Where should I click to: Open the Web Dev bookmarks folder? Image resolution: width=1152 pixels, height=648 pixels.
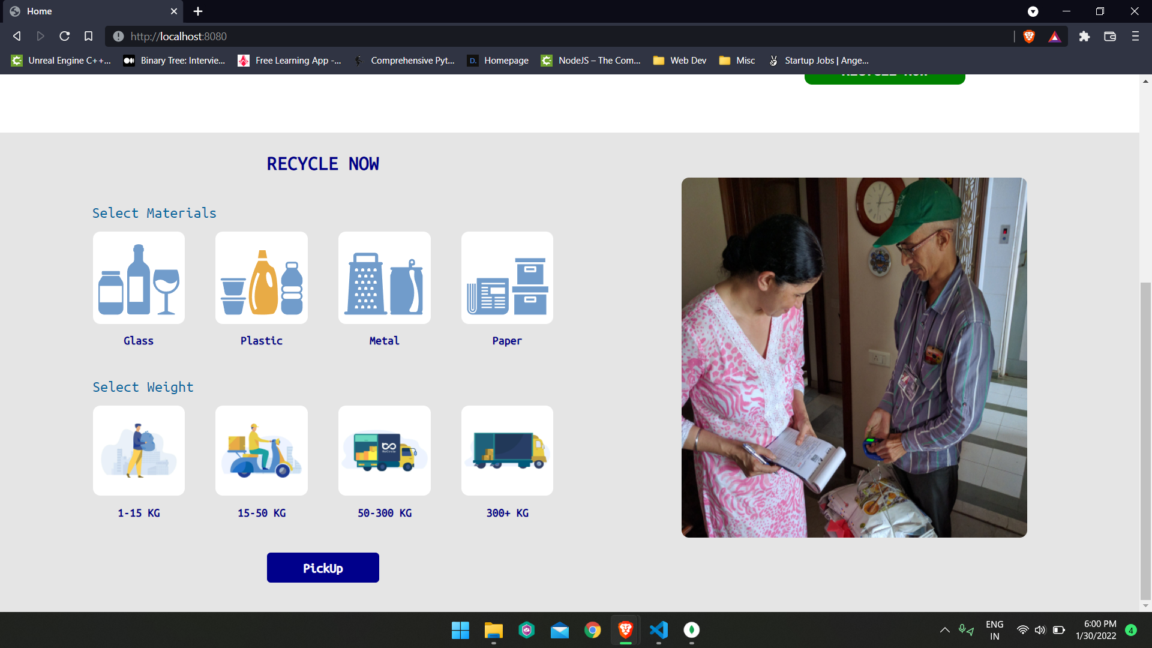[680, 61]
